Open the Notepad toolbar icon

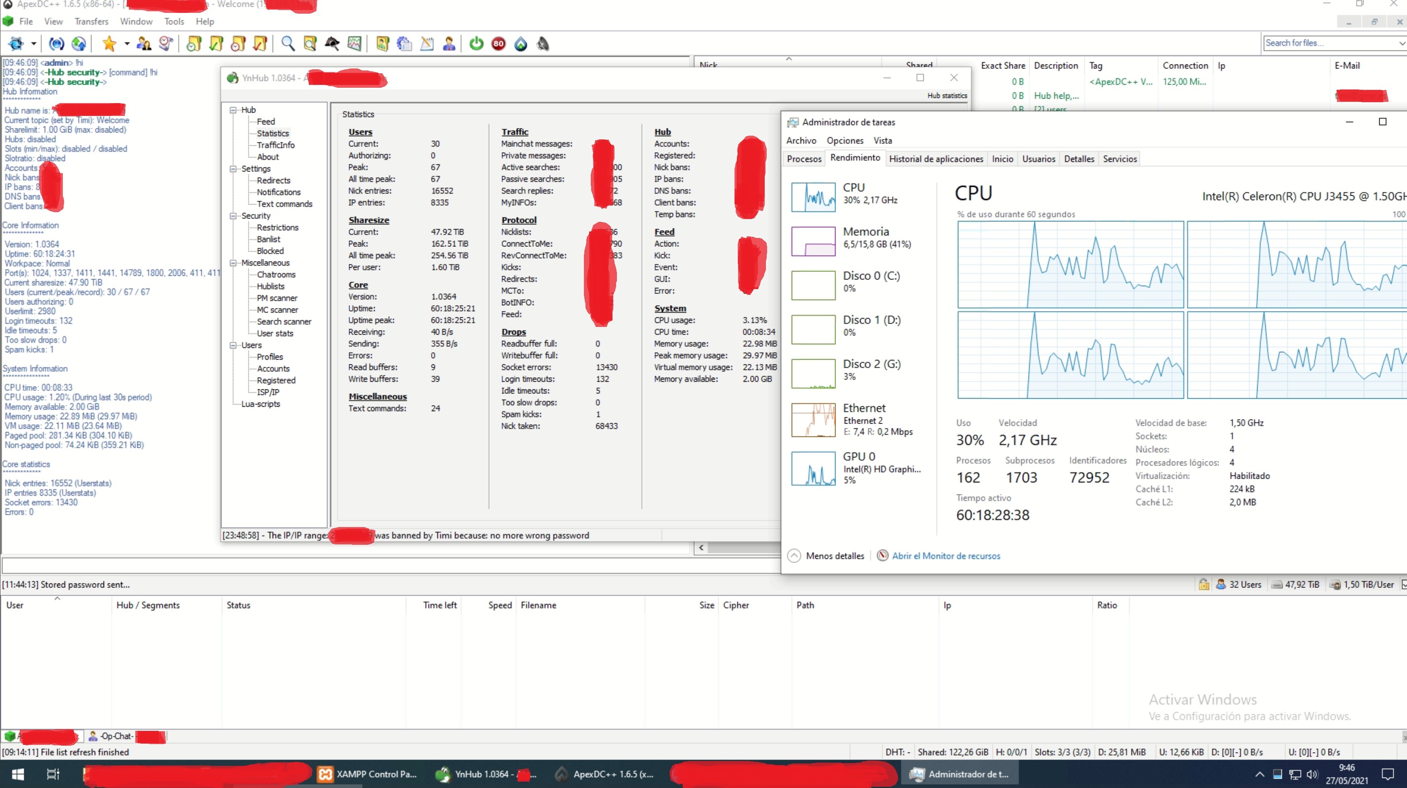426,43
